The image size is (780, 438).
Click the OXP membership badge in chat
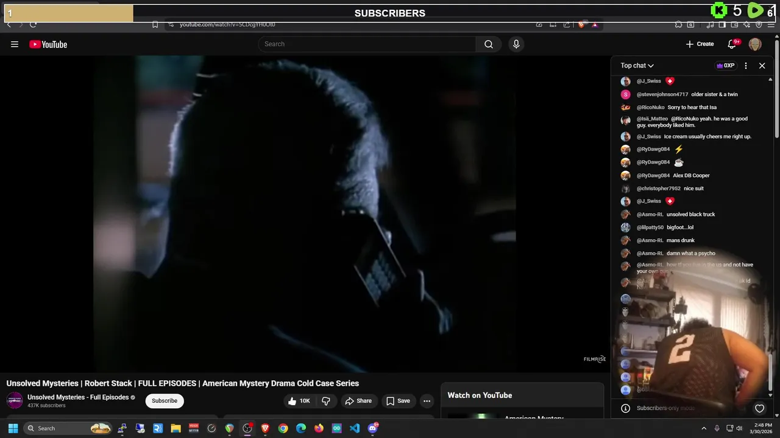[x=725, y=66]
